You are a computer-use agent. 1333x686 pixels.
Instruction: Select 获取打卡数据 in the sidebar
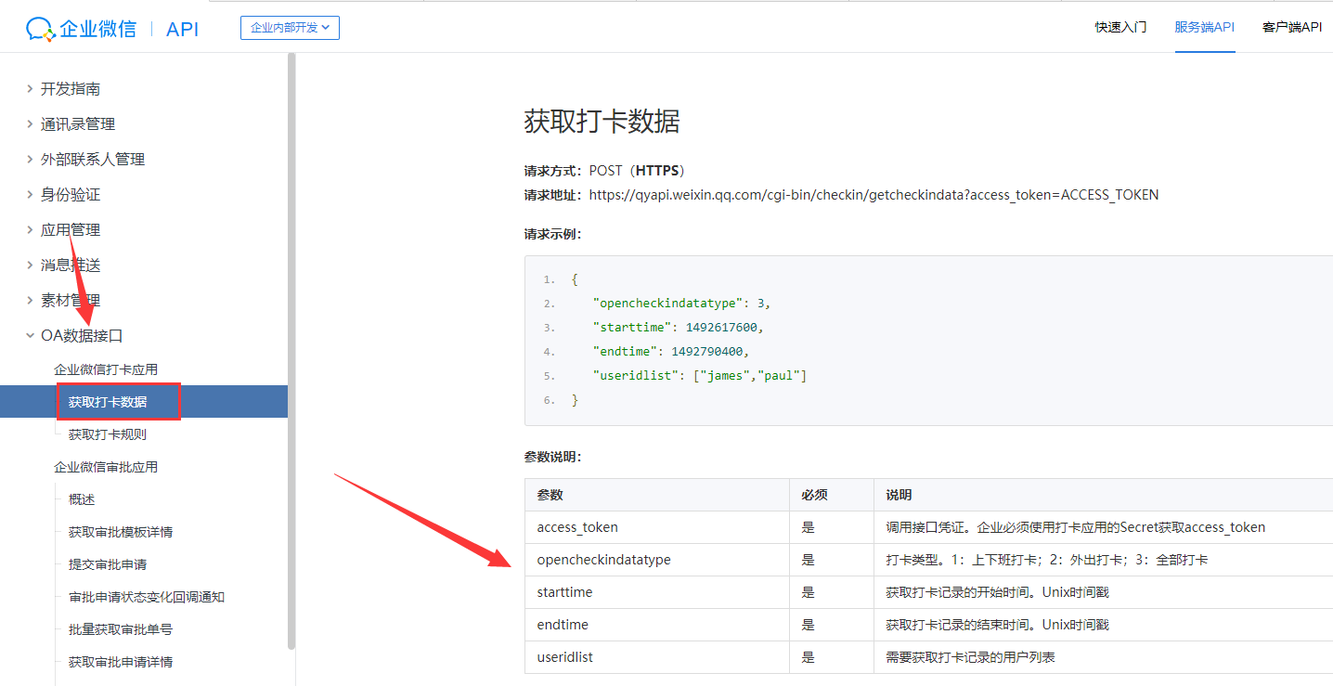(108, 402)
